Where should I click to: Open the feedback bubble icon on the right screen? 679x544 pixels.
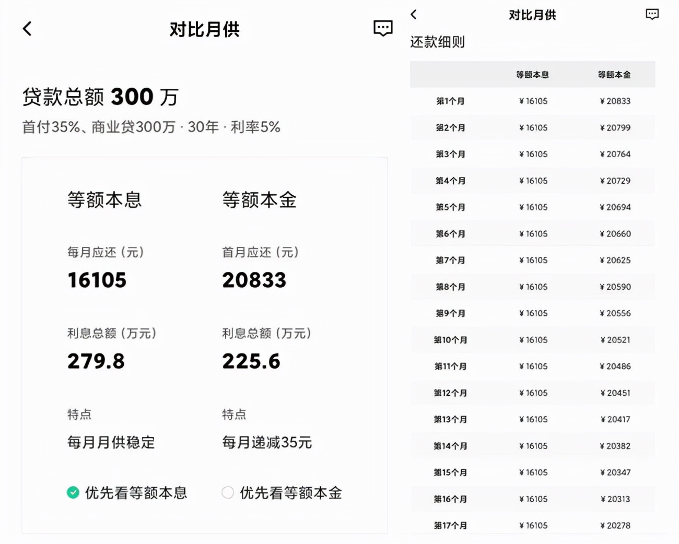[652, 14]
